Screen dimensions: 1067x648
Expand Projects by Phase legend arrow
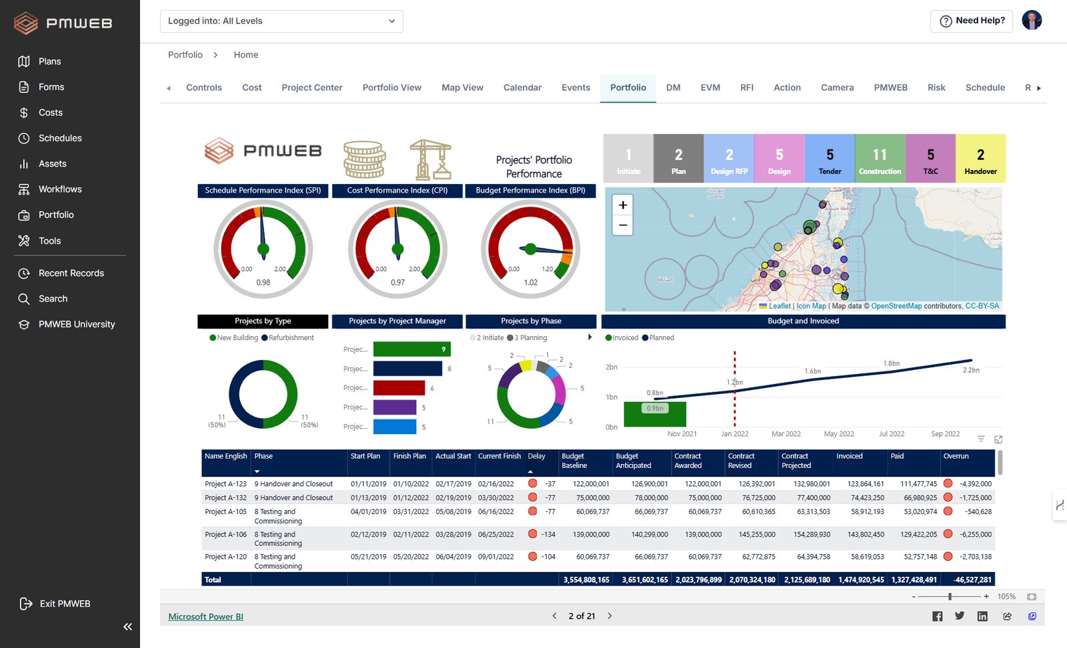coord(590,337)
